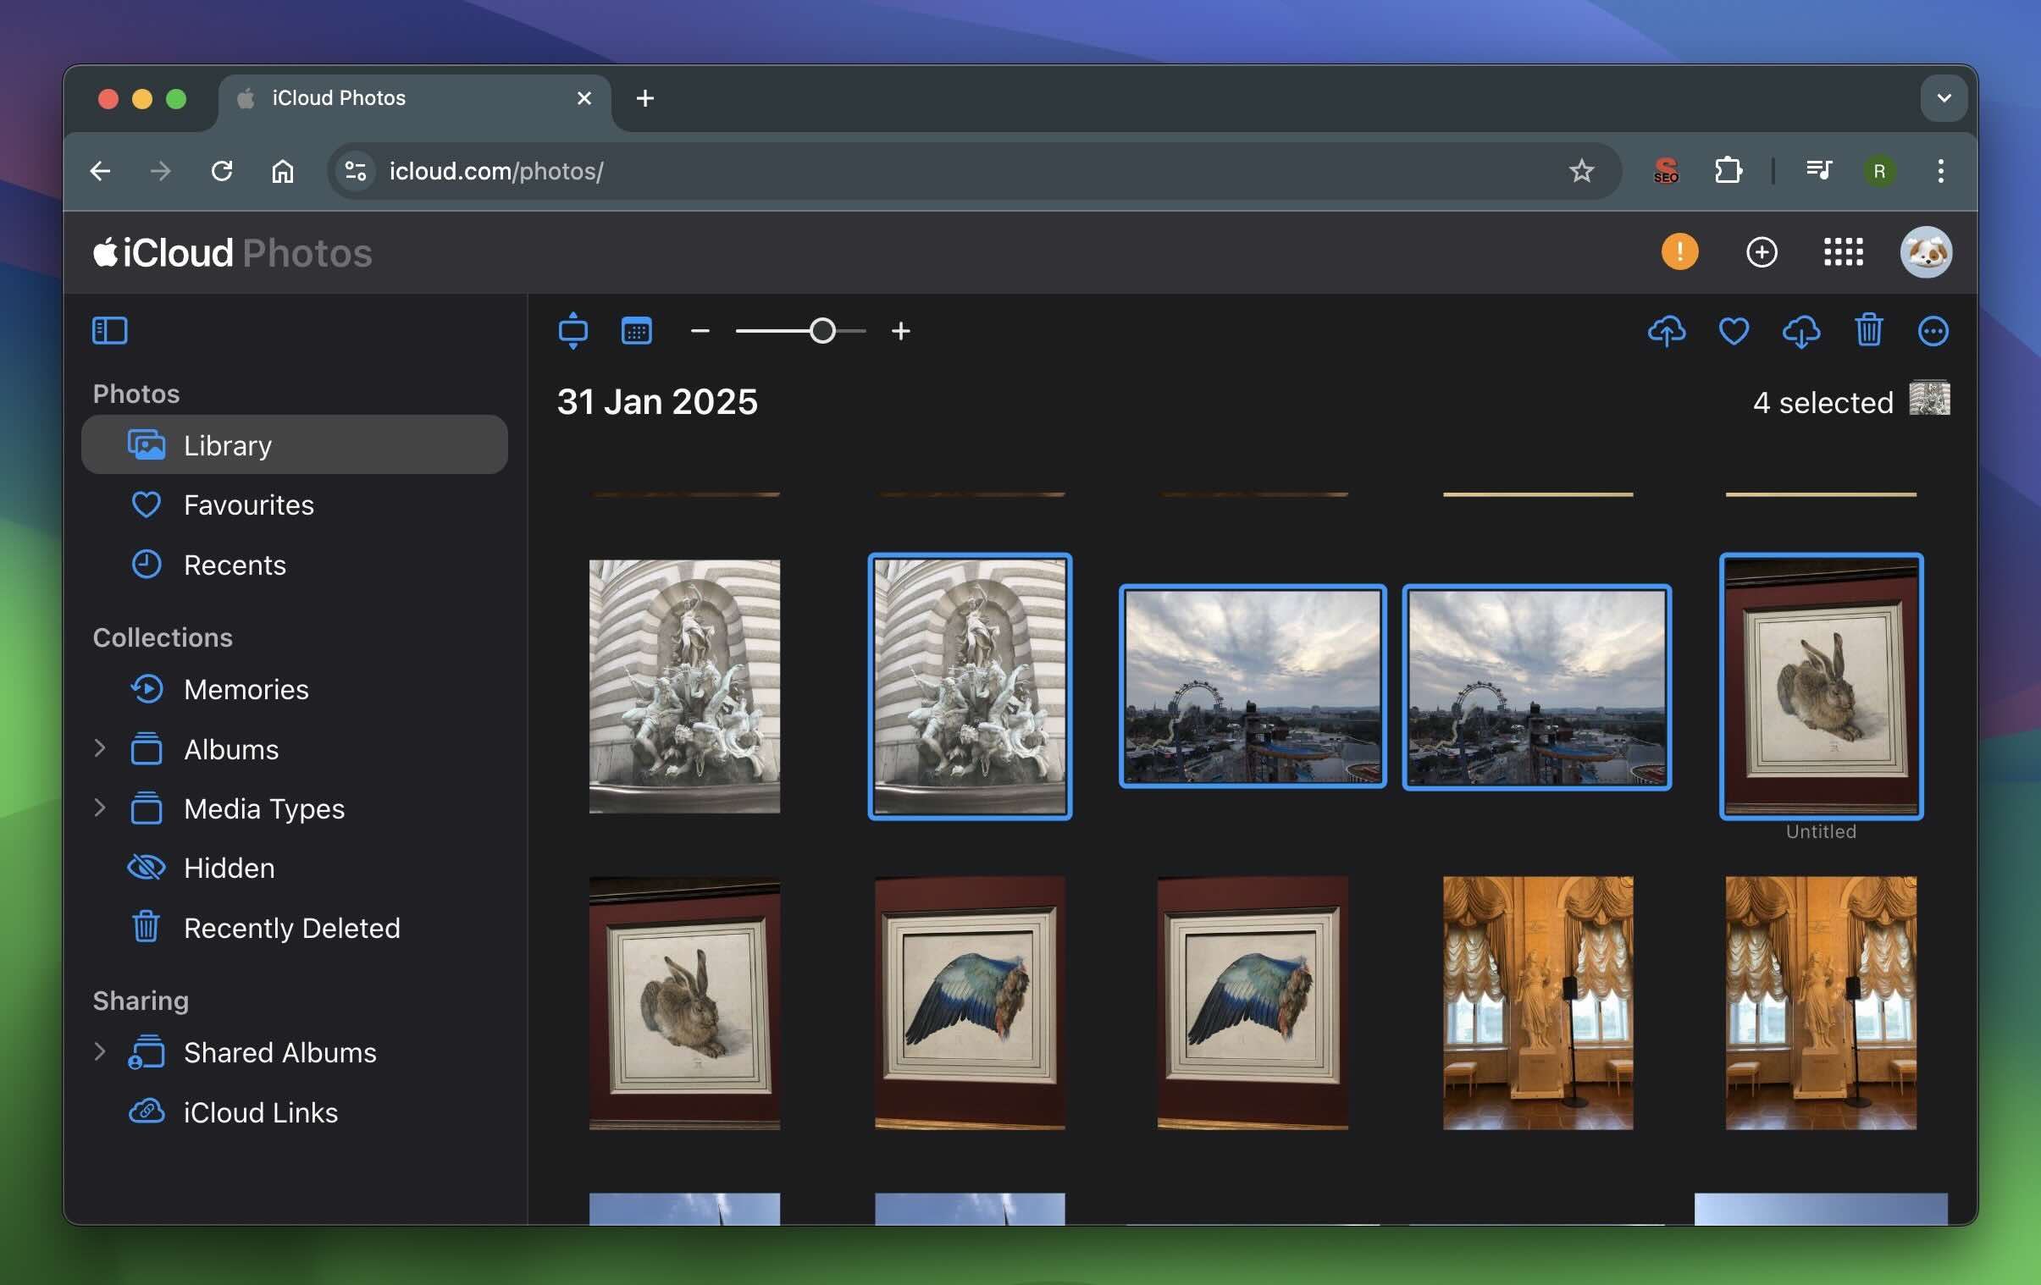Screen dimensions: 2041x1285
Task: Expand the Media Types chevron
Action: [x=100, y=808]
